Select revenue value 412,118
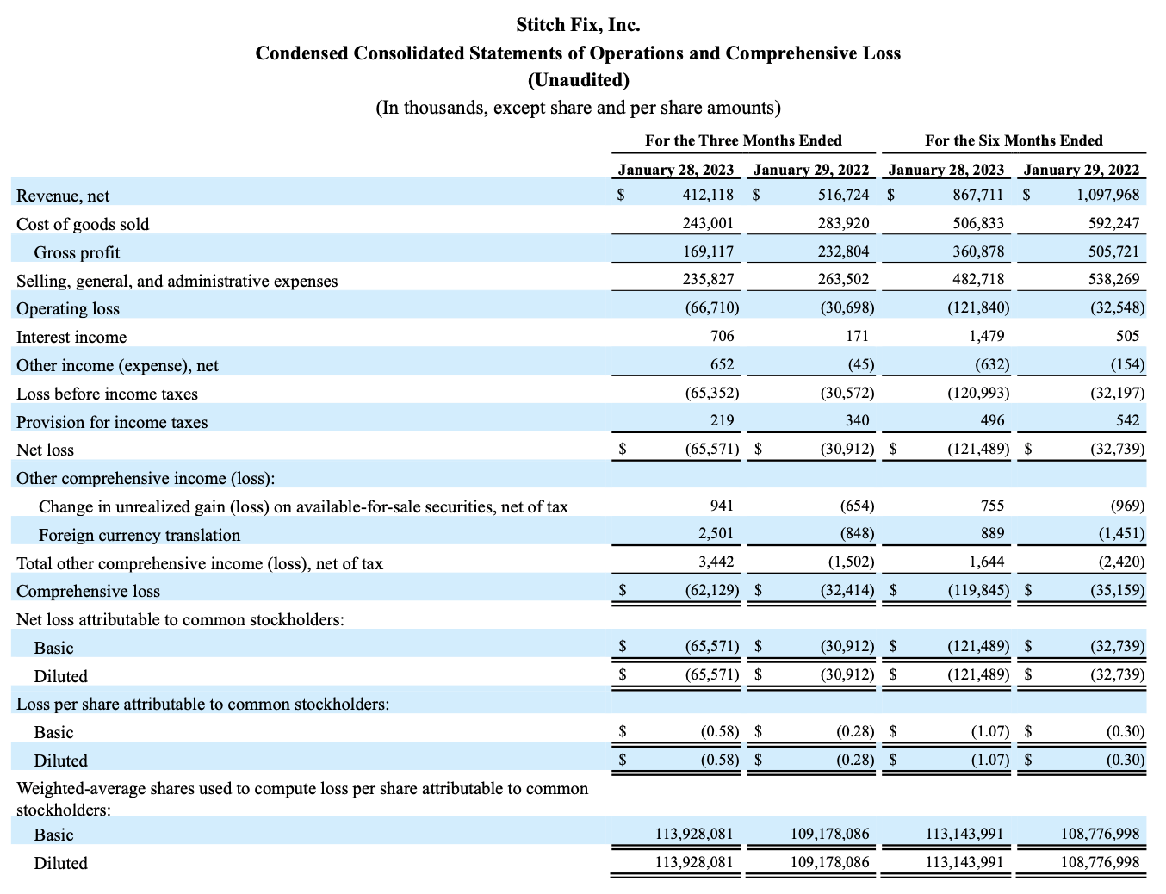Viewport: 1166px width, 894px height. pyautogui.click(x=708, y=196)
